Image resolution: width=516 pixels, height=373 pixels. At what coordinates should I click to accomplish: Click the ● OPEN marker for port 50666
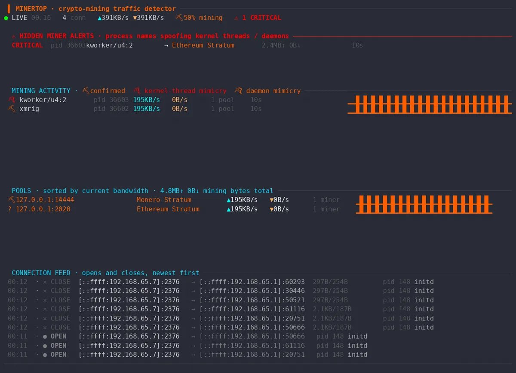coord(55,336)
